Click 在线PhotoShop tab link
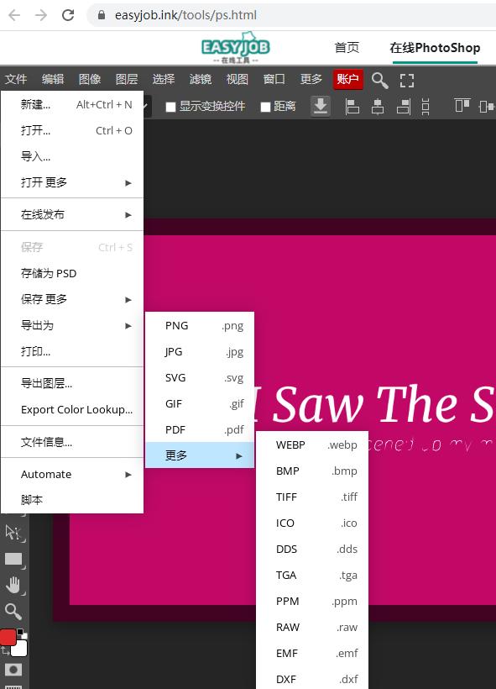496x689 pixels. coord(435,47)
